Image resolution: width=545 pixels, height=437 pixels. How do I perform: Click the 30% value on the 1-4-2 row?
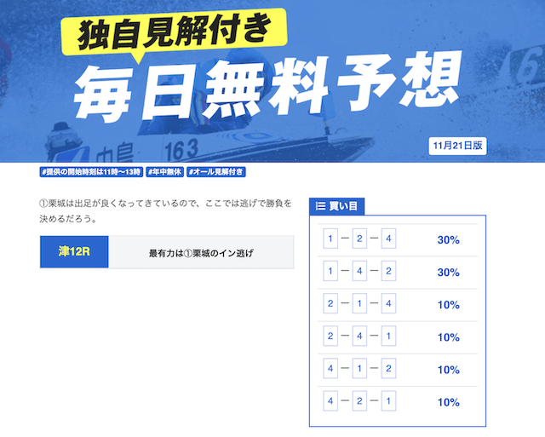(449, 273)
